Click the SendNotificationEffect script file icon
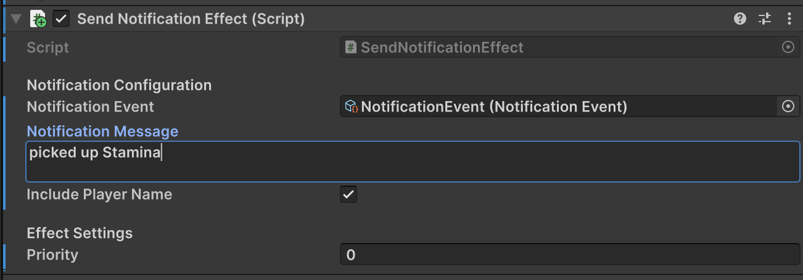 (351, 47)
